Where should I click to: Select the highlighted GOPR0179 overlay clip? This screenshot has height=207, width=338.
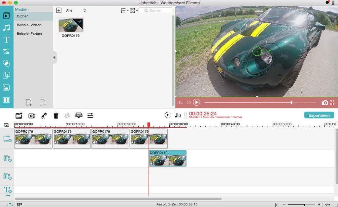tap(167, 158)
